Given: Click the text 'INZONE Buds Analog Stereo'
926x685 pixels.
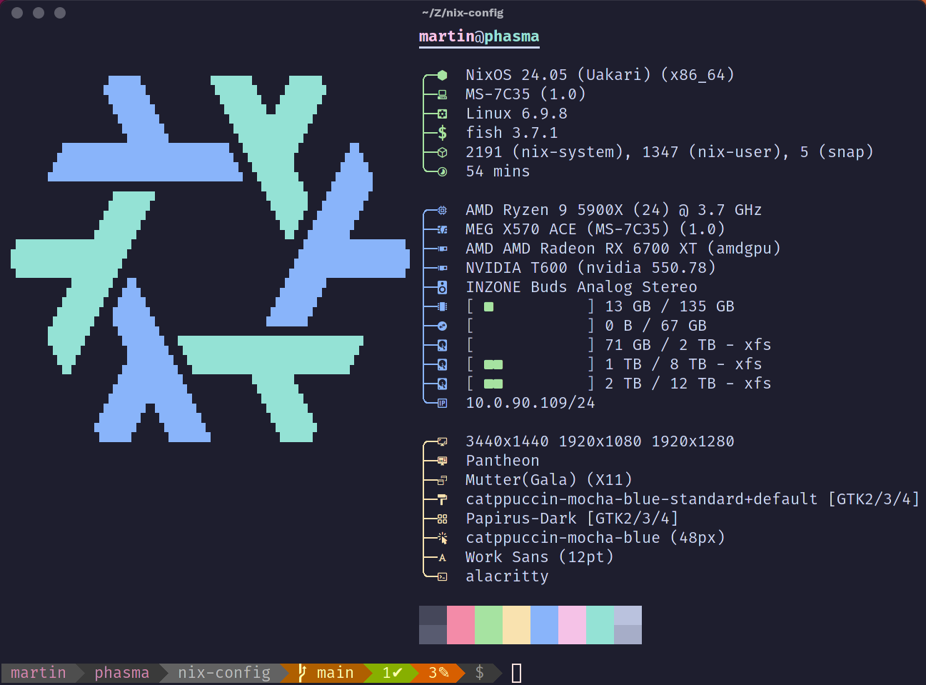Looking at the screenshot, I should coord(581,287).
